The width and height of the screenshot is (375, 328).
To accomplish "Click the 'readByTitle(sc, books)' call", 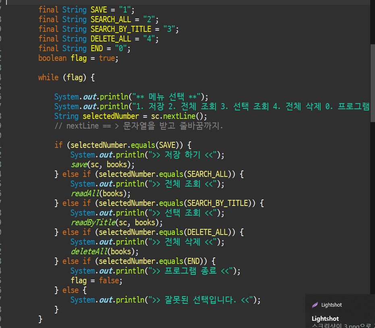I will (x=116, y=222).
